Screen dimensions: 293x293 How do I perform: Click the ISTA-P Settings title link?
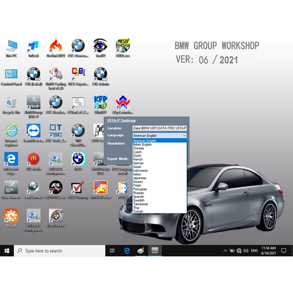pyautogui.click(x=122, y=120)
